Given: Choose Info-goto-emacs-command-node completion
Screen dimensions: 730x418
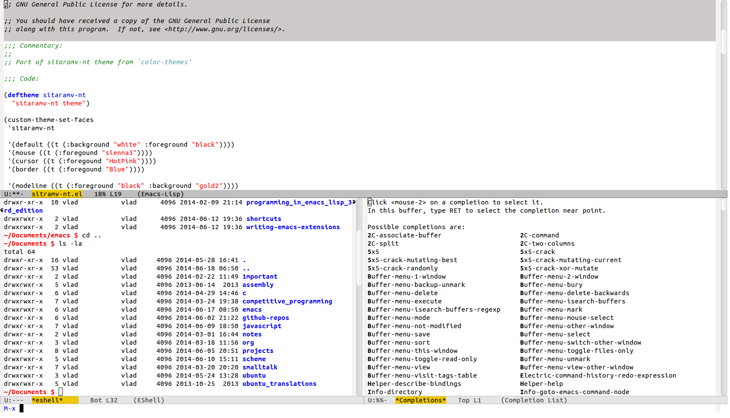Looking at the screenshot, I should (x=575, y=392).
